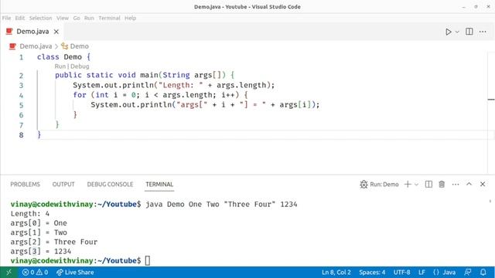
Task: Open the View menu
Action: pos(63,18)
